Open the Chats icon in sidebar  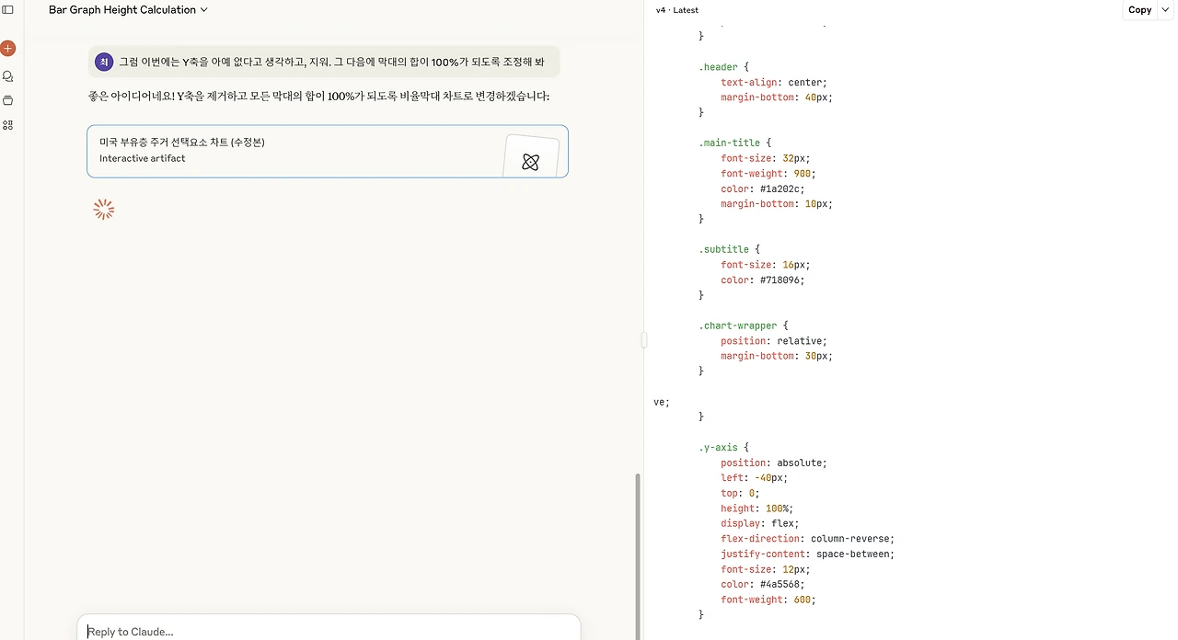click(7, 76)
